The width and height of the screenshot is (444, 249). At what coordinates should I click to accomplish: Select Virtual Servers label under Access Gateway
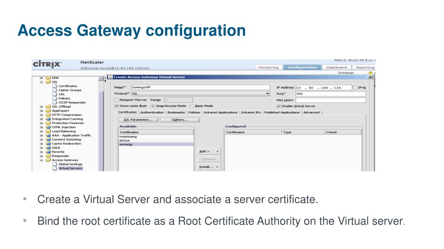click(70, 168)
